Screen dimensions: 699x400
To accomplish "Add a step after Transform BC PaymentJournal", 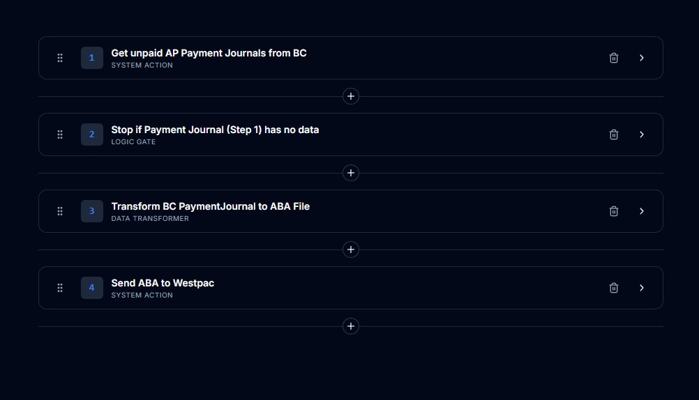I will point(351,249).
